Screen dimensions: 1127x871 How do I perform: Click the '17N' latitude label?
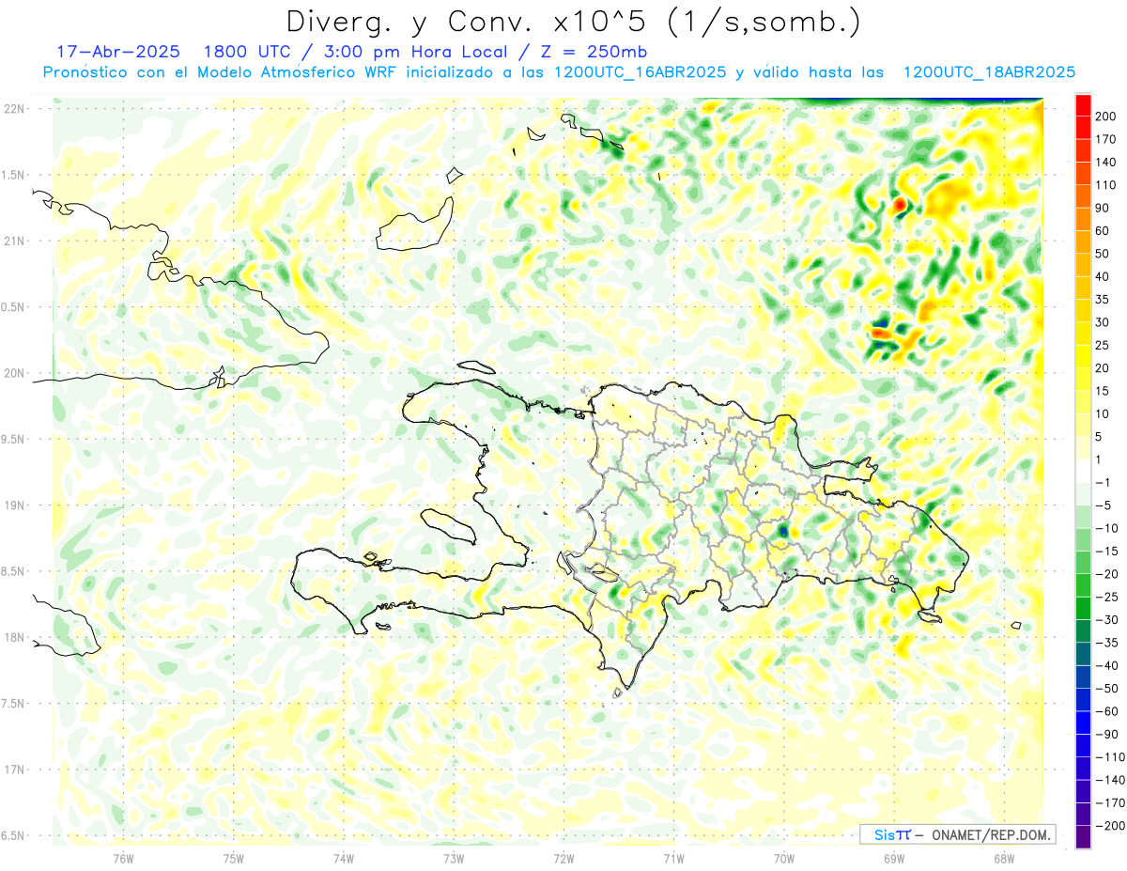[x=14, y=770]
